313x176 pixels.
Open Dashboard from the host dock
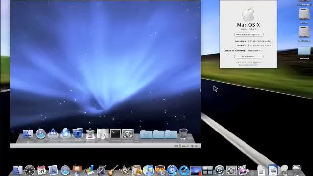point(30,171)
